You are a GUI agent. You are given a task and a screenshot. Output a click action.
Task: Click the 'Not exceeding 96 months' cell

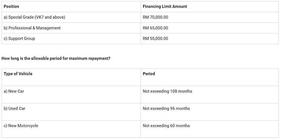166,109
